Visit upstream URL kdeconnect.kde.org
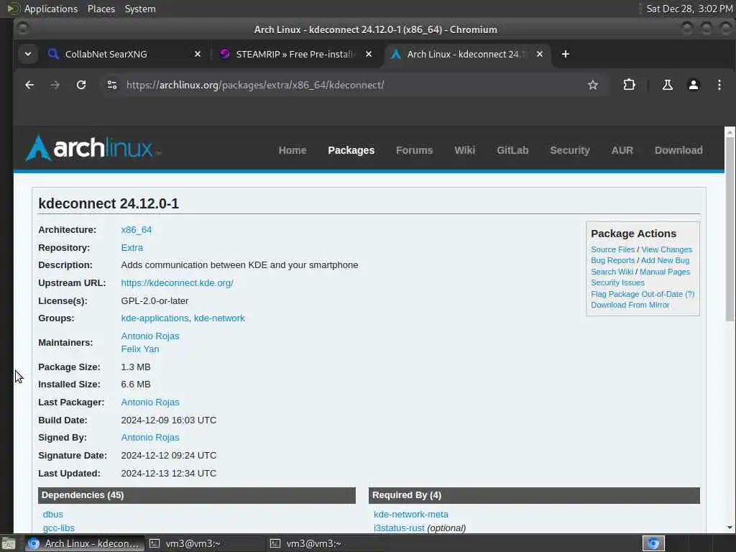 [177, 283]
